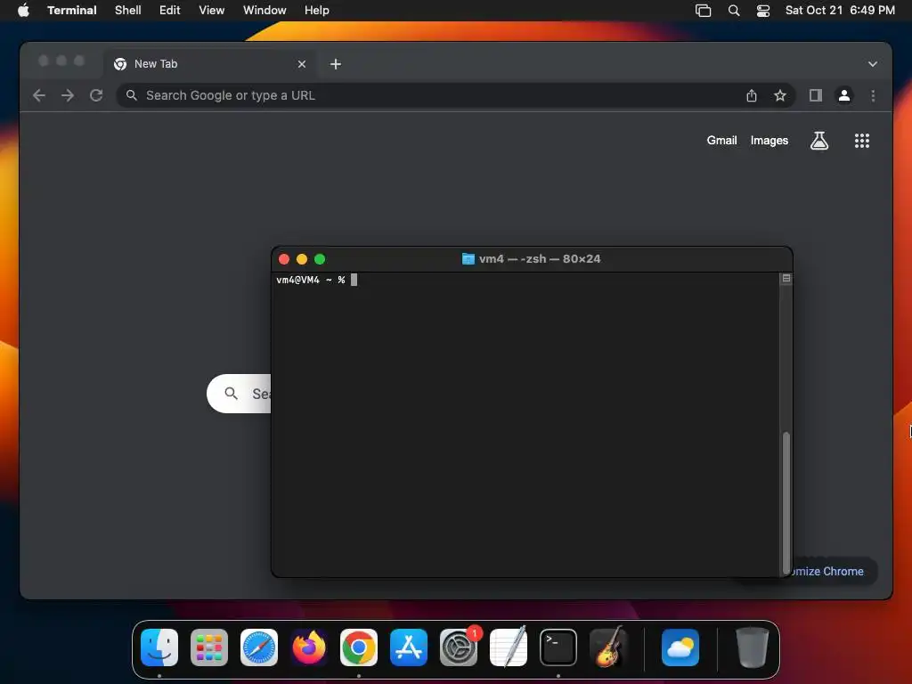Open Google Chrome from the Dock
The height and width of the screenshot is (684, 912).
[359, 647]
